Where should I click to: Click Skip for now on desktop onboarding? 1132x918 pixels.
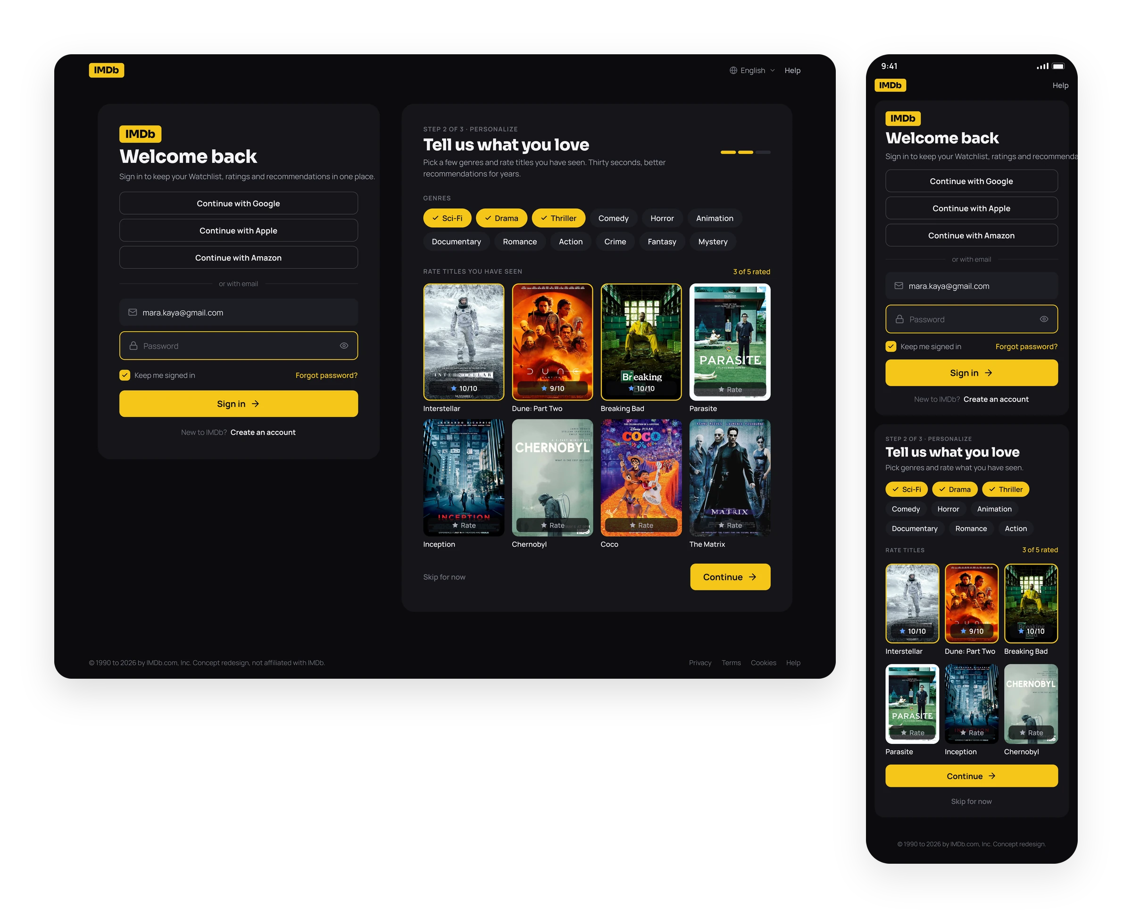pos(444,576)
